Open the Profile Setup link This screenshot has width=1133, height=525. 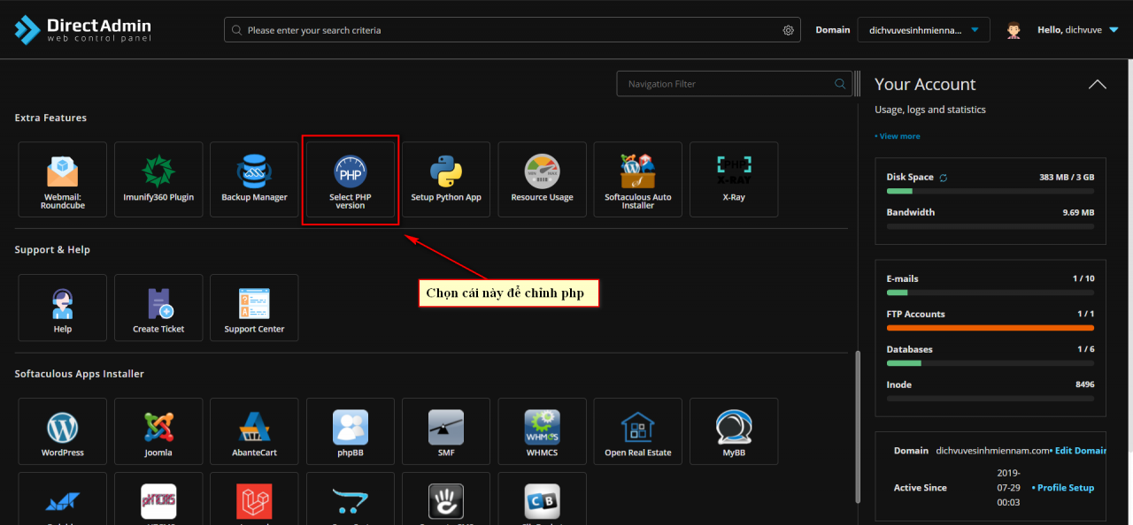pos(1063,488)
